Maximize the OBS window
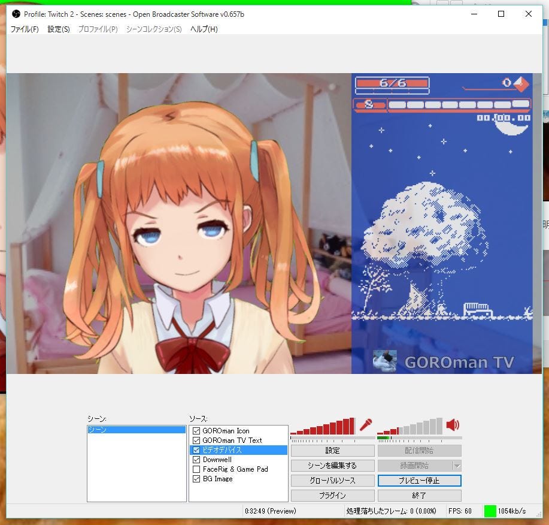 [x=501, y=14]
